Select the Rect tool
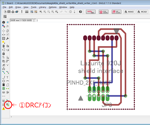Viewport: 150px width, 125px height. coord(3,85)
